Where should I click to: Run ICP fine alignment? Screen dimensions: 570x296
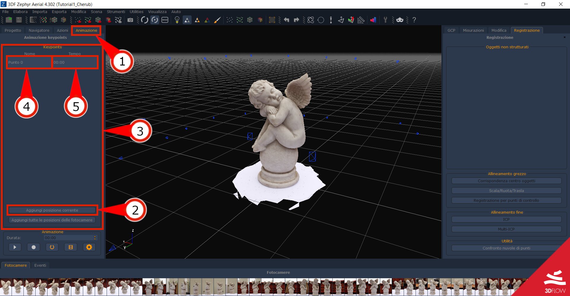(506, 219)
